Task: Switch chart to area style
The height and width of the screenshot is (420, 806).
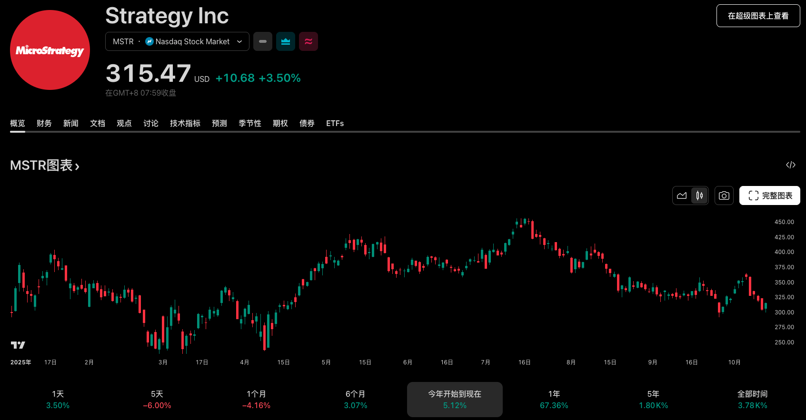Action: click(x=682, y=195)
